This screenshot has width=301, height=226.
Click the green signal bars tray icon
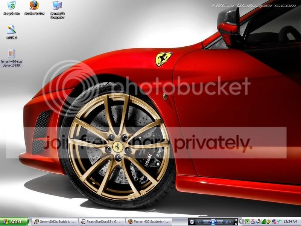263,222
